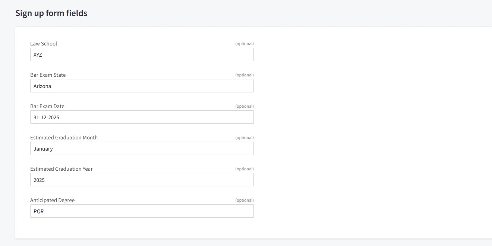Click the Estimated Graduation Year input field
Image resolution: width=492 pixels, height=246 pixels.
point(142,180)
